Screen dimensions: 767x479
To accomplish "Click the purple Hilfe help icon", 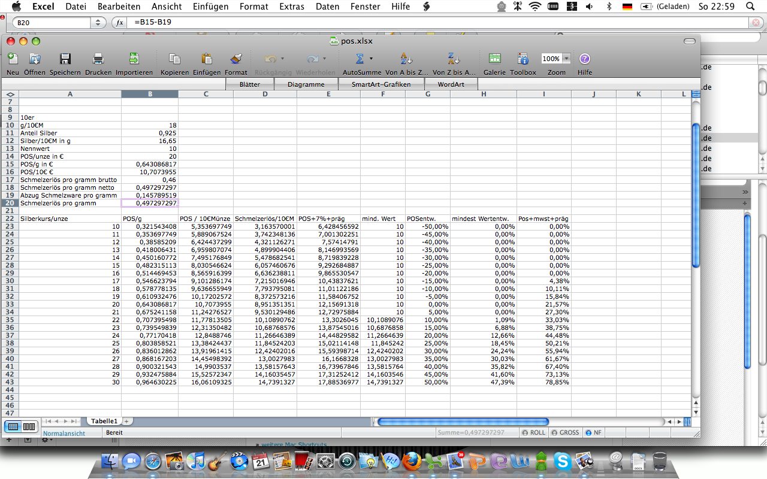I will (x=584, y=59).
